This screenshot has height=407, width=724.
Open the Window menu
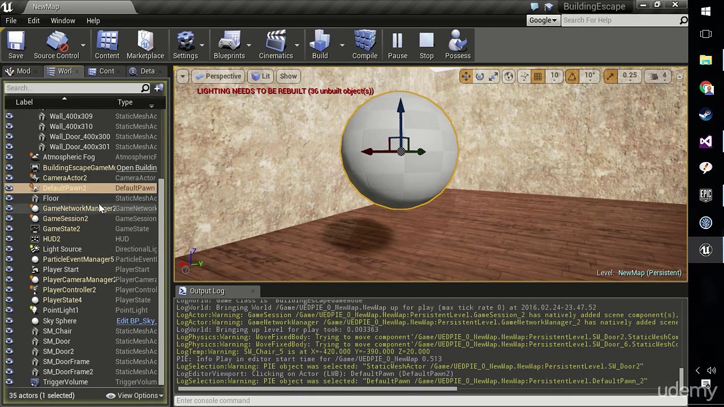(x=63, y=20)
